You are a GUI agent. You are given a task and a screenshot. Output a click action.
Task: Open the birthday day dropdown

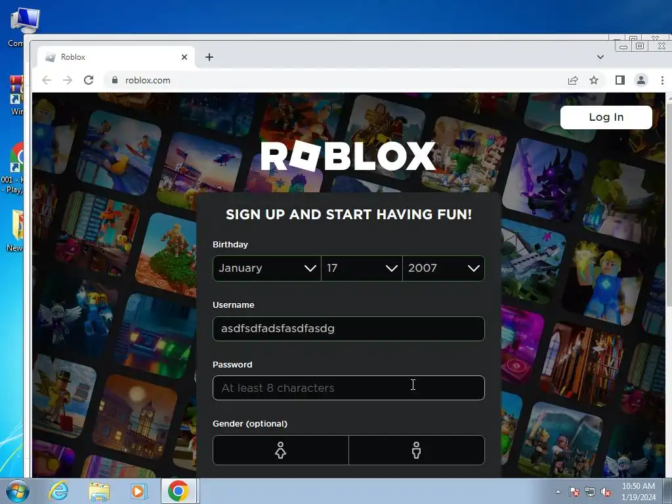point(362,268)
